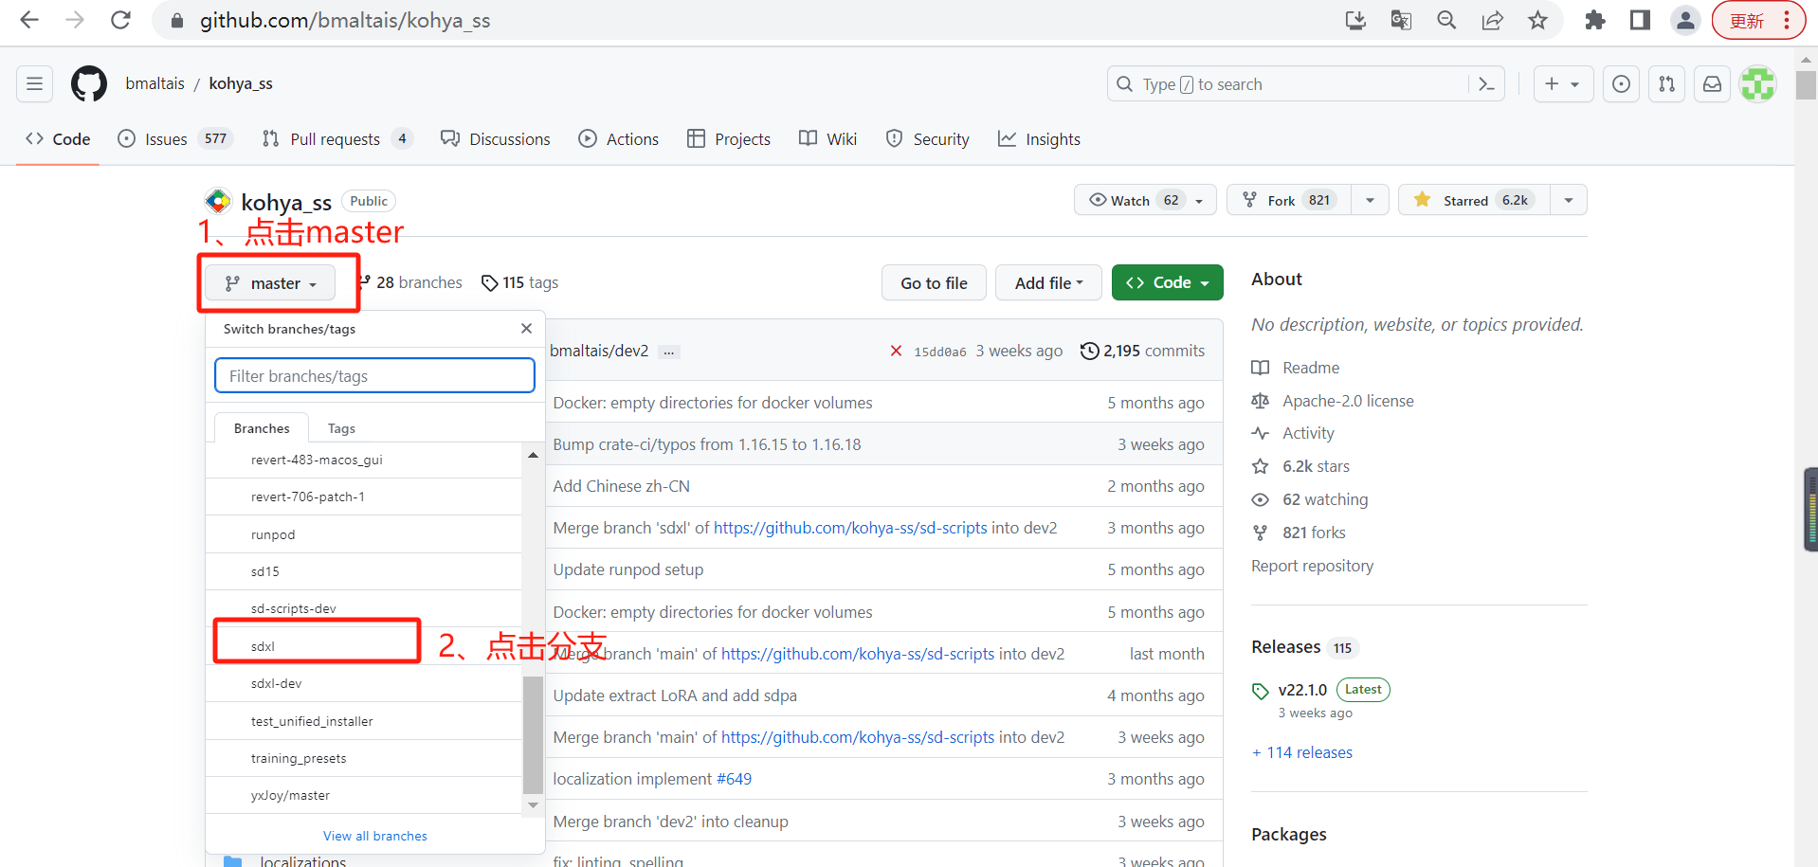Select the sd15 branch

click(x=363, y=571)
